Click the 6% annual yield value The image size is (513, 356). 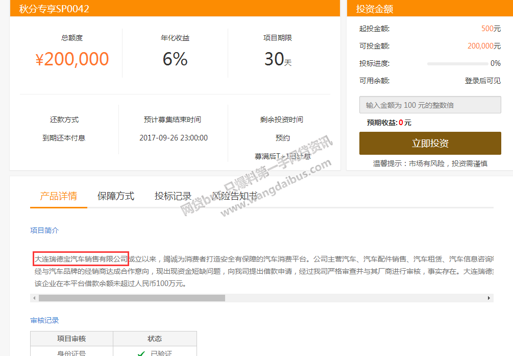point(175,59)
